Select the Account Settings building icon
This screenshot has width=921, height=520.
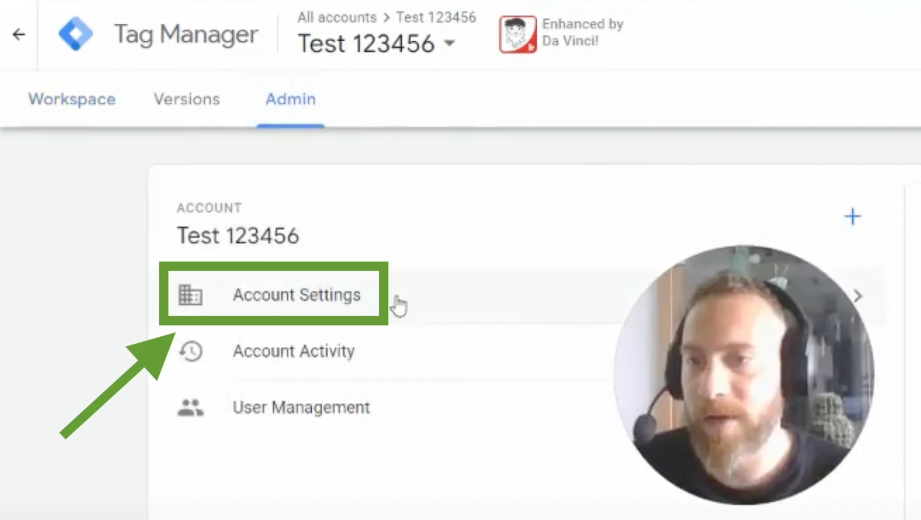[190, 295]
